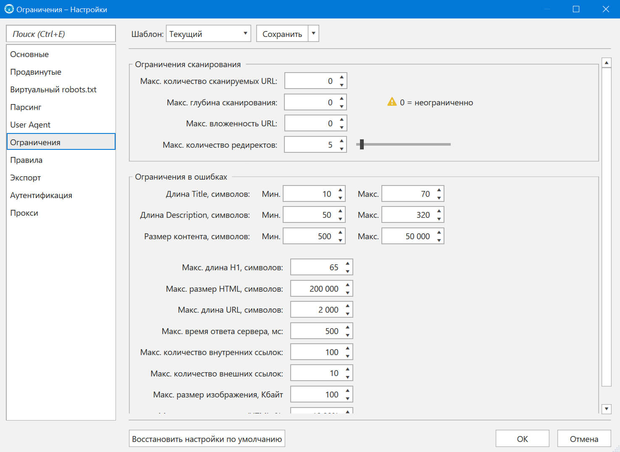Confirm settings with the OK button
The height and width of the screenshot is (452, 620).
(x=522, y=439)
